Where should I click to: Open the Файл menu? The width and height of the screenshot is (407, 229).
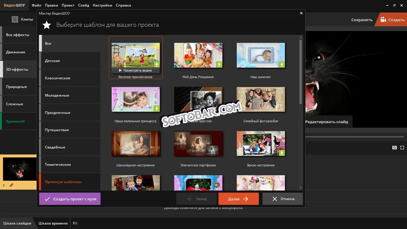pyautogui.click(x=37, y=5)
